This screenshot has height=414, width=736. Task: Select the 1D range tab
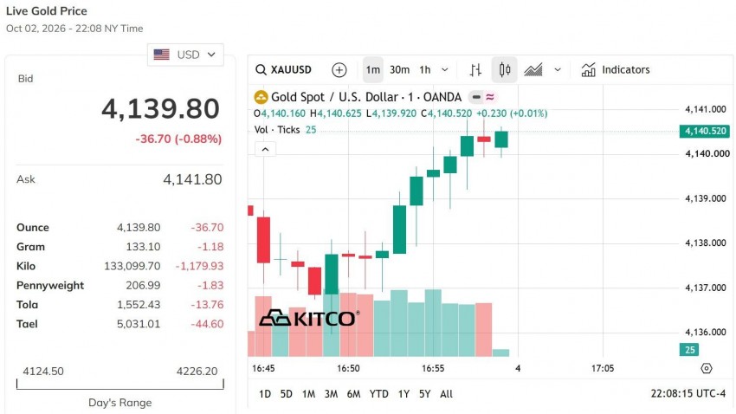(x=265, y=394)
